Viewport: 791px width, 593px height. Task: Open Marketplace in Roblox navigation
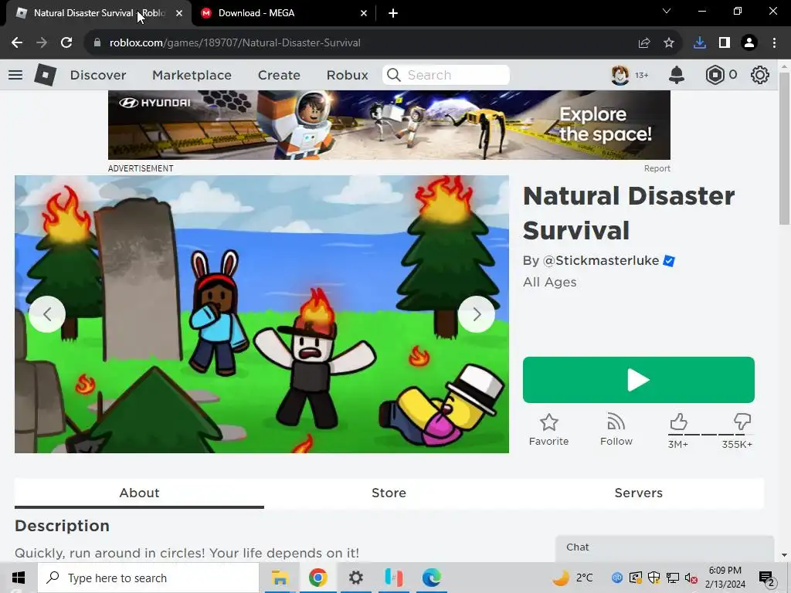[192, 75]
